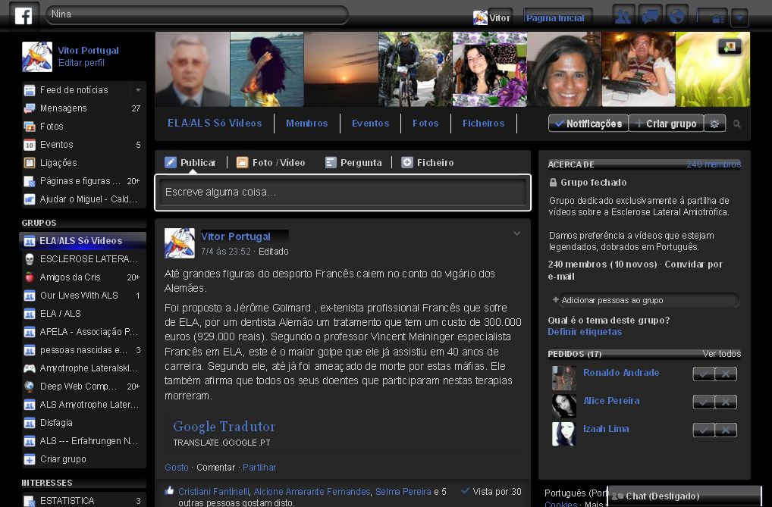Open APELA - Associação P... group
This screenshot has height=507, width=772.
coord(83,332)
